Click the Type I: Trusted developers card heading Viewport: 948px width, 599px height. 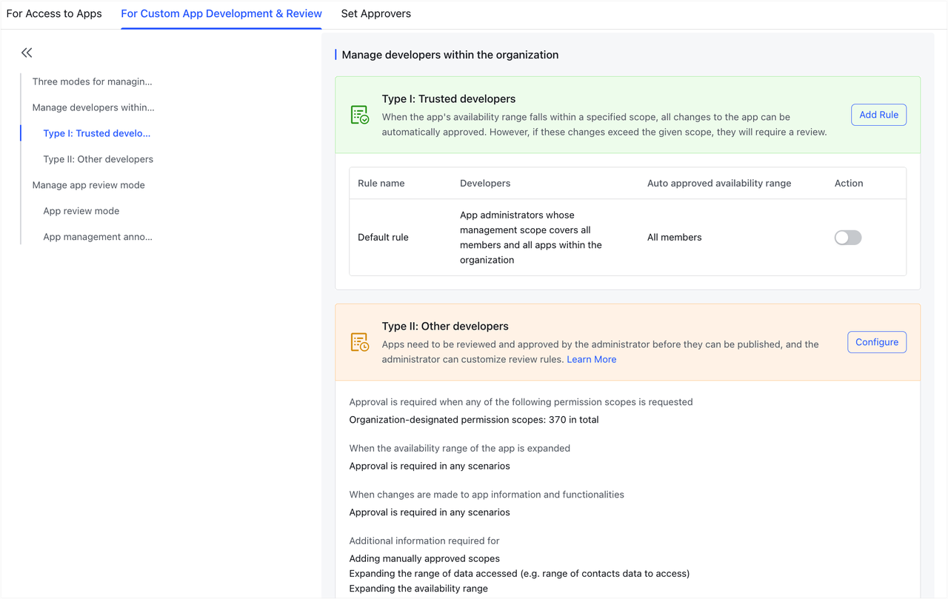coord(449,98)
